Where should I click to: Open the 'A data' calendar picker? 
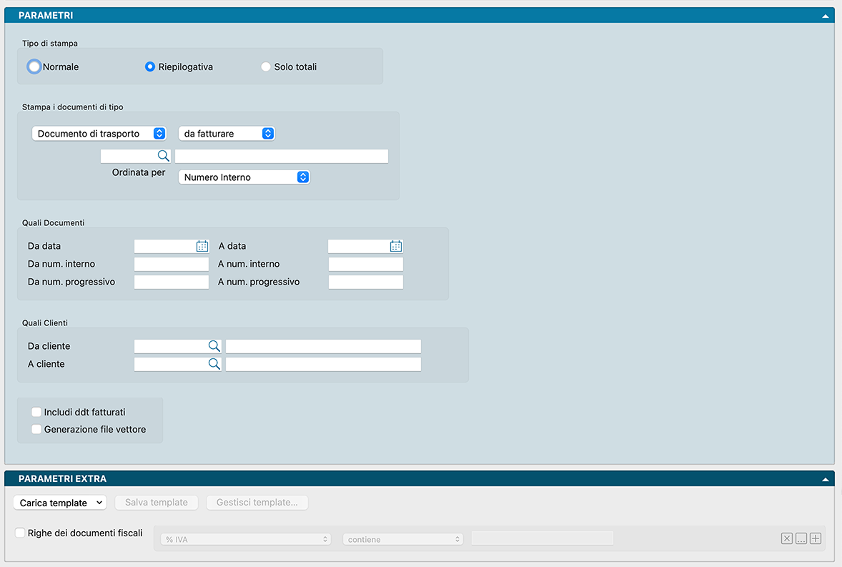pos(396,246)
